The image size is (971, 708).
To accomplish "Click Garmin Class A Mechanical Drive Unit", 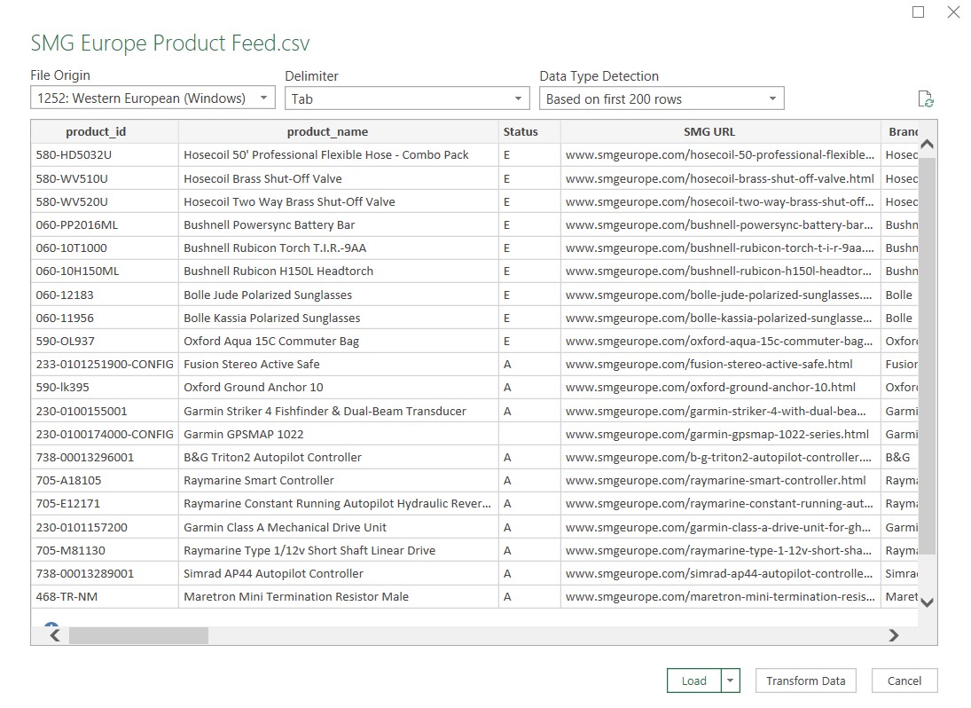I will 338,527.
